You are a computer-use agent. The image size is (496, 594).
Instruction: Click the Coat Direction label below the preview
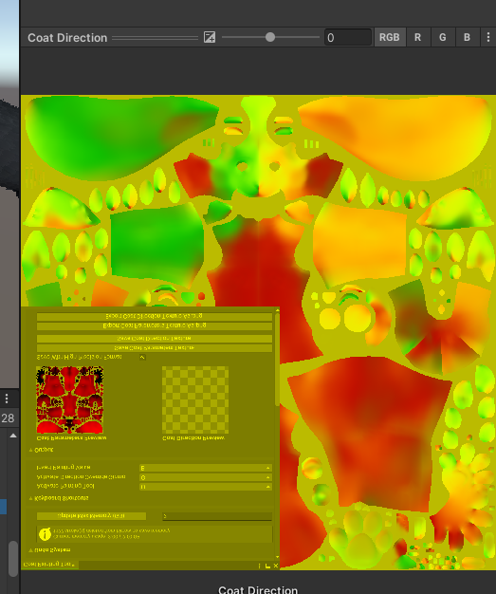tap(258, 590)
